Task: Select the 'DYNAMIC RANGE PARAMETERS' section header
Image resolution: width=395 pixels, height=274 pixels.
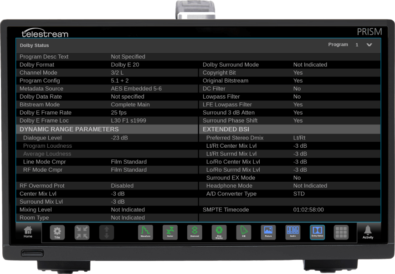Action: point(69,129)
